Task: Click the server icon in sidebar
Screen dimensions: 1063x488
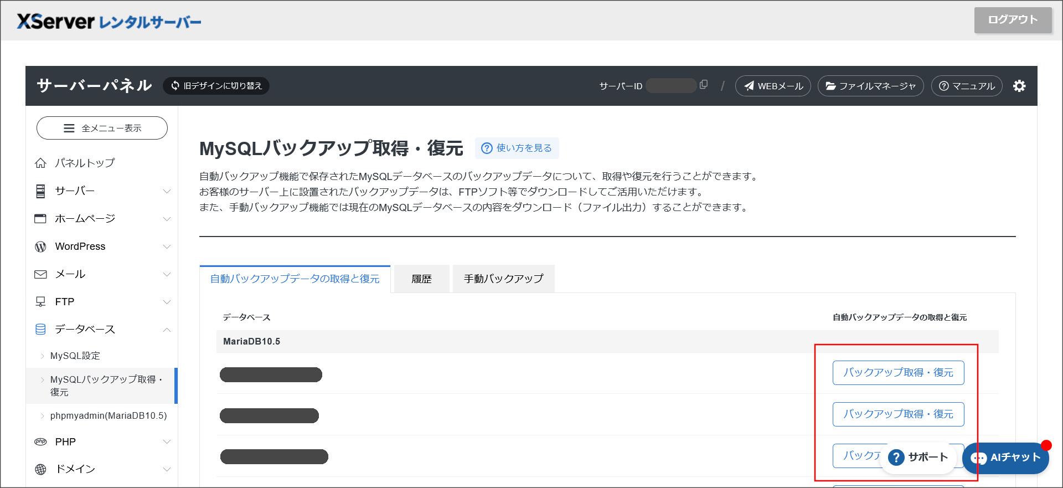Action: coord(40,191)
